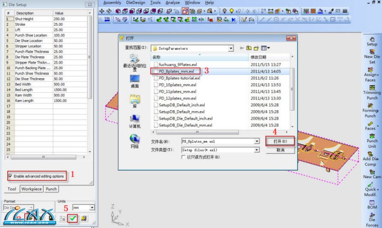This screenshot has height=228, width=382.
Task: Open Setup in right sidebar
Action: pos(372,42)
